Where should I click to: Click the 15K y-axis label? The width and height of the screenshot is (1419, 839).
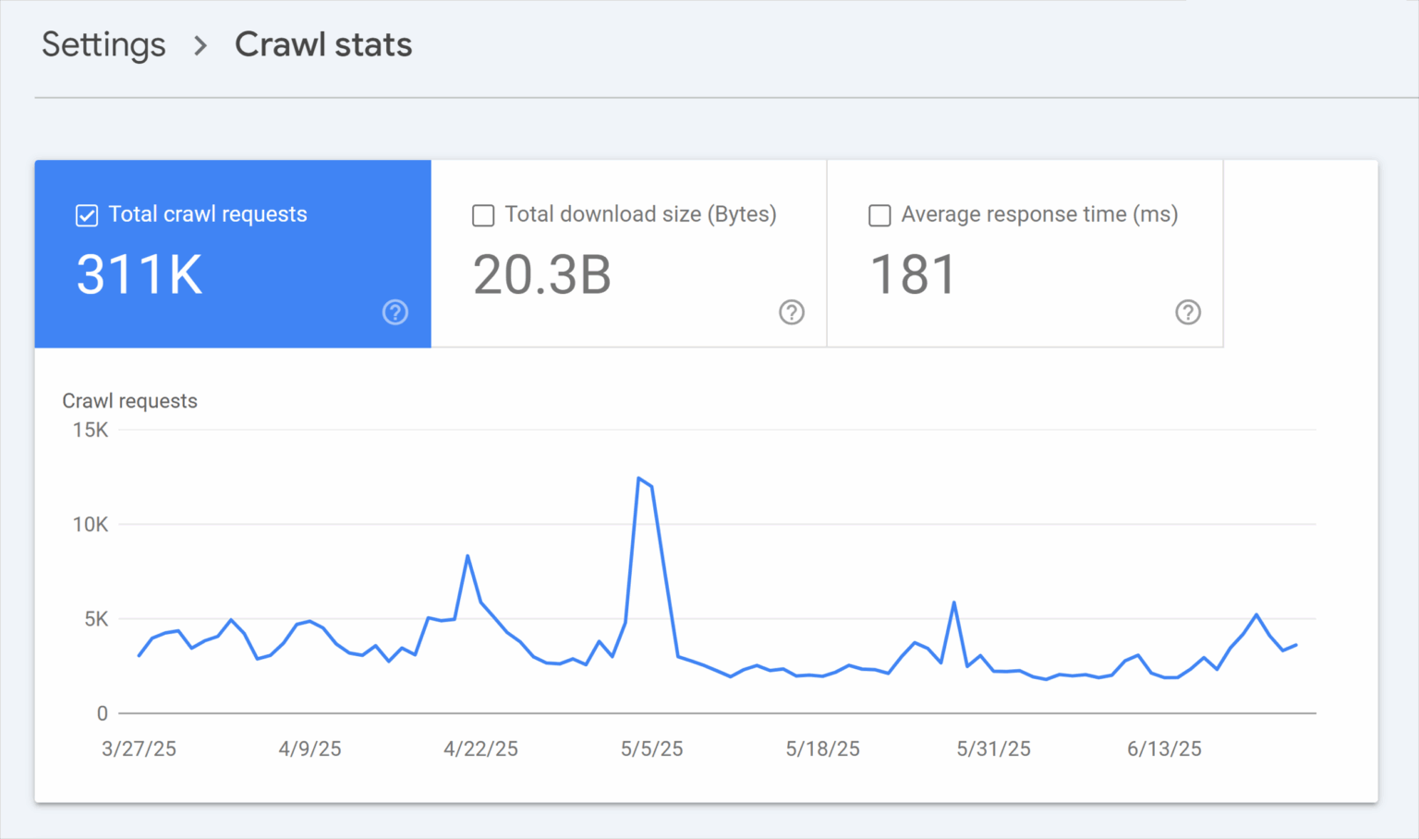[89, 430]
